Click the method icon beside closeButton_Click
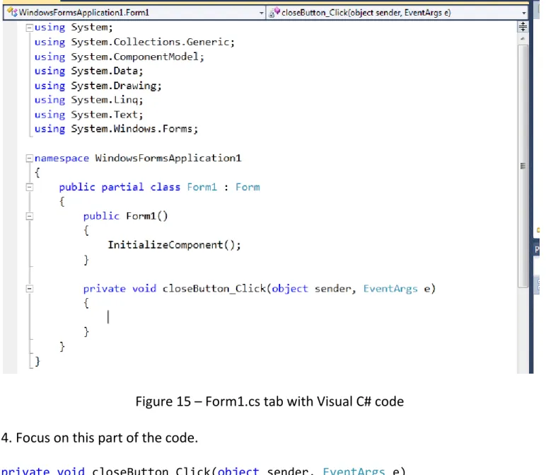 274,12
